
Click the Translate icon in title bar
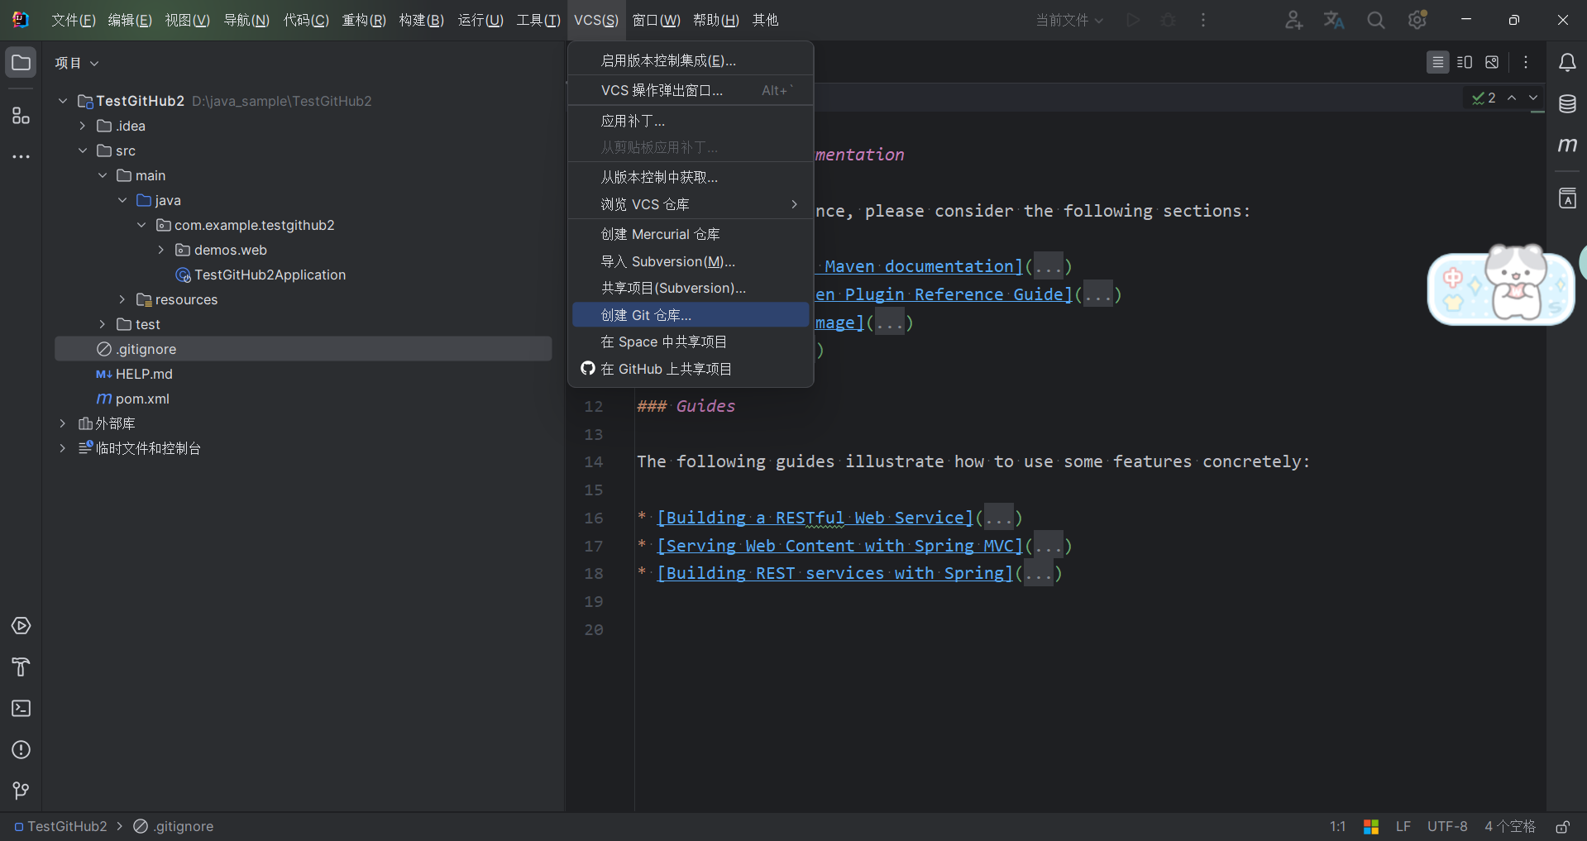pyautogui.click(x=1334, y=20)
